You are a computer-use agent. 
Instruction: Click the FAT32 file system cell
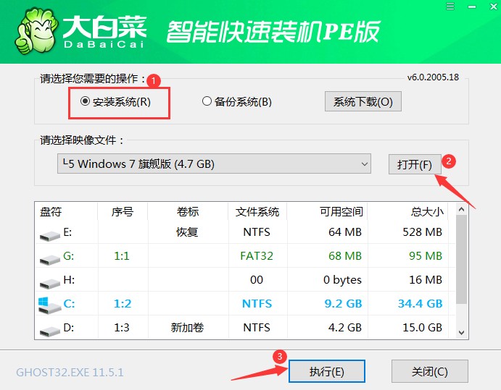257,255
